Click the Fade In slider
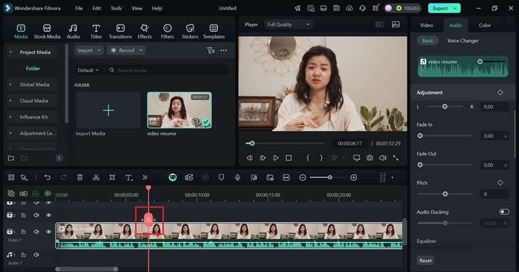Screen dimensions: 519x272 tap(445, 136)
